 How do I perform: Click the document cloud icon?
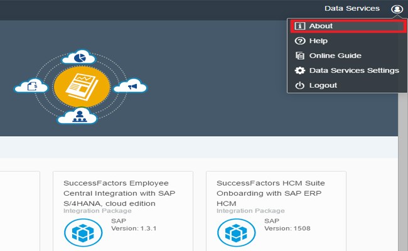(31, 85)
